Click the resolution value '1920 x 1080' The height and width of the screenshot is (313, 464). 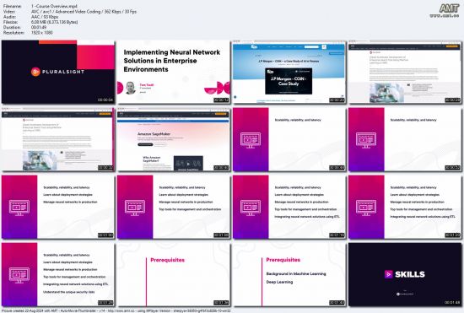pos(41,33)
